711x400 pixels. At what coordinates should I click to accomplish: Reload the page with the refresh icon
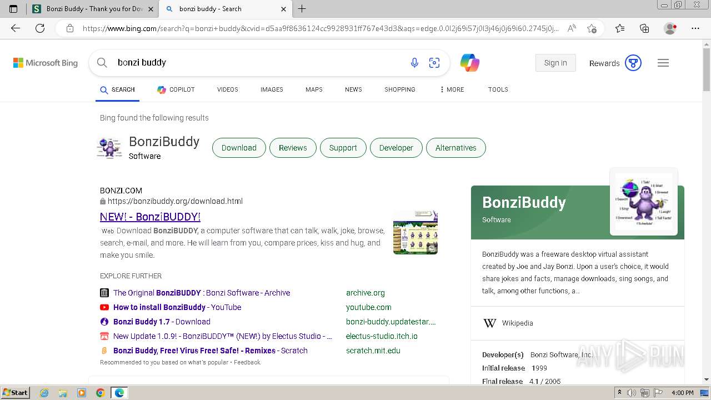click(40, 28)
